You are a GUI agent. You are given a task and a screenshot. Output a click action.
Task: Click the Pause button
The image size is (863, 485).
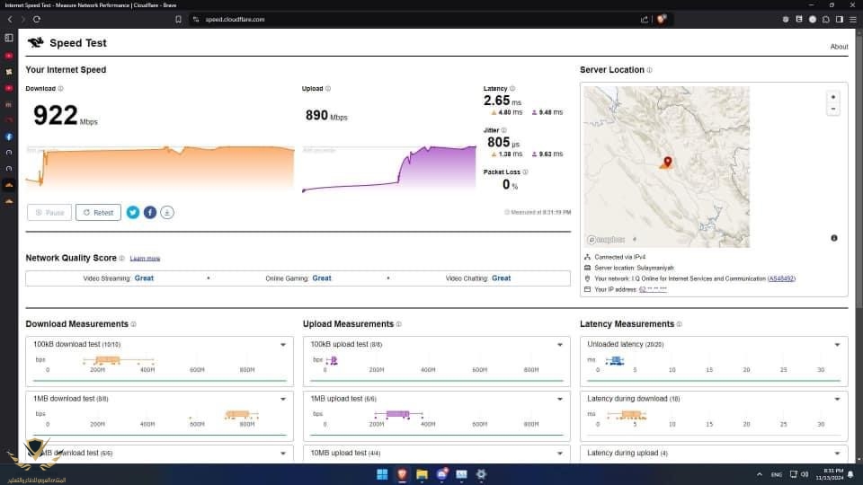pyautogui.click(x=49, y=212)
